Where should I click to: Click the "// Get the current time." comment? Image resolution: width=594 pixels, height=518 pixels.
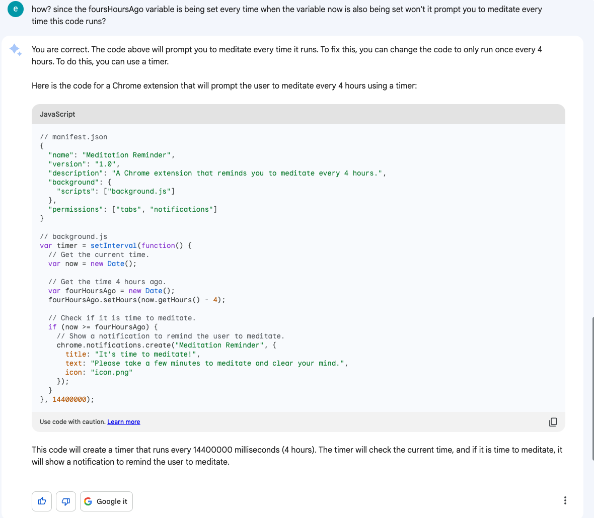pyautogui.click(x=99, y=254)
